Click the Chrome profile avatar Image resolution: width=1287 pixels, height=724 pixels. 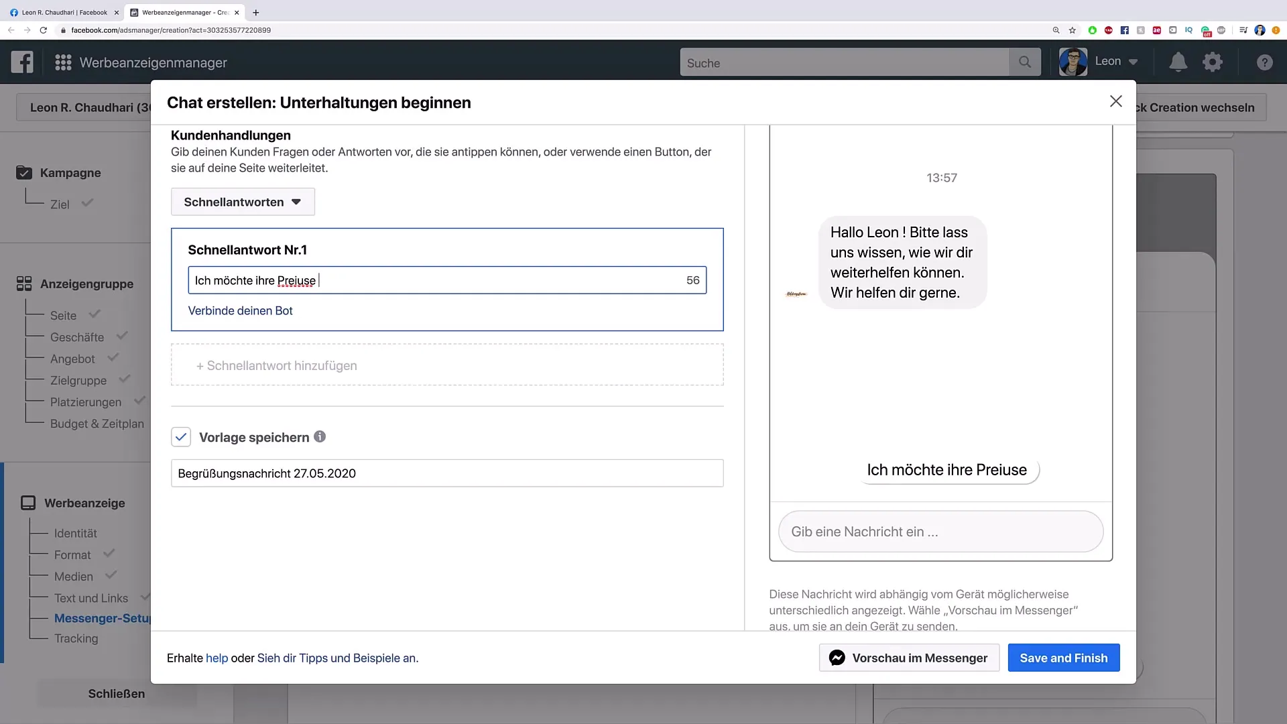tap(1260, 30)
